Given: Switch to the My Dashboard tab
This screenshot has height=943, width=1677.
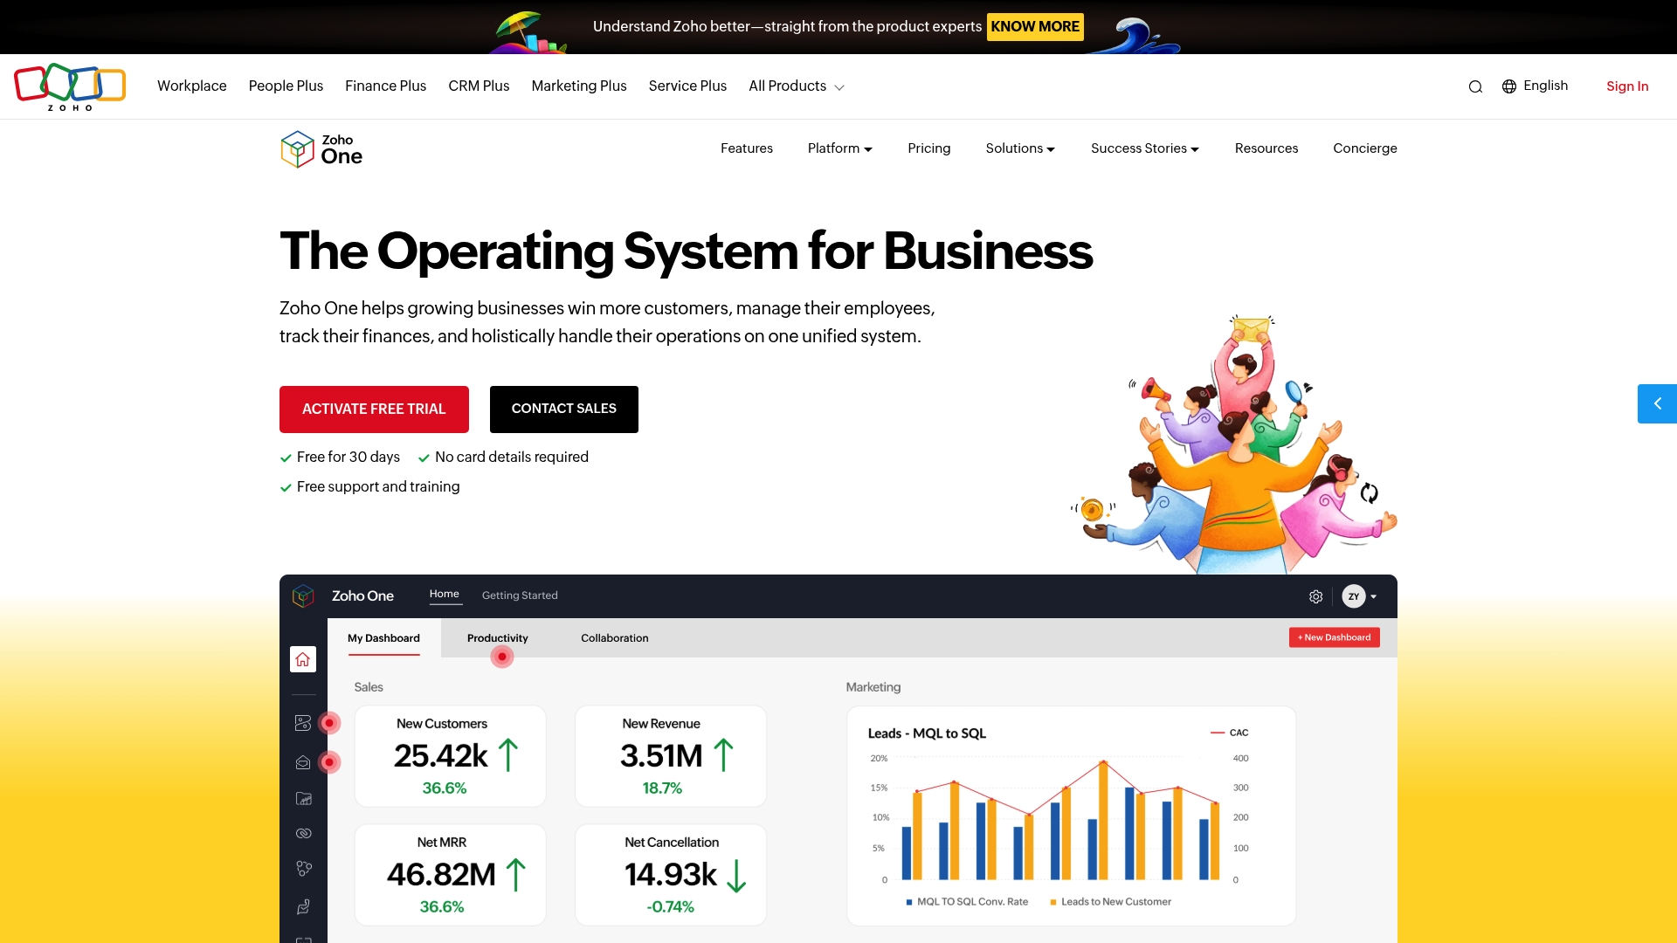Looking at the screenshot, I should 383,638.
